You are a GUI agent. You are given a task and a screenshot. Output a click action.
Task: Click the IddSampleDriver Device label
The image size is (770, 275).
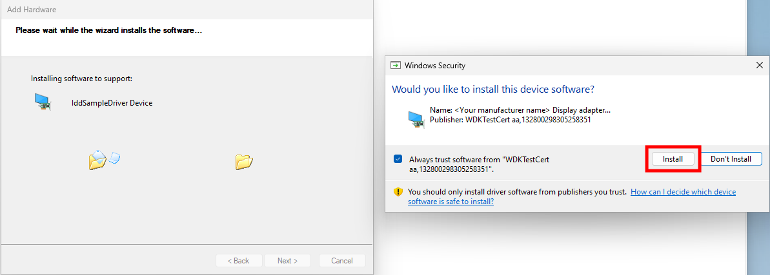[x=112, y=104]
